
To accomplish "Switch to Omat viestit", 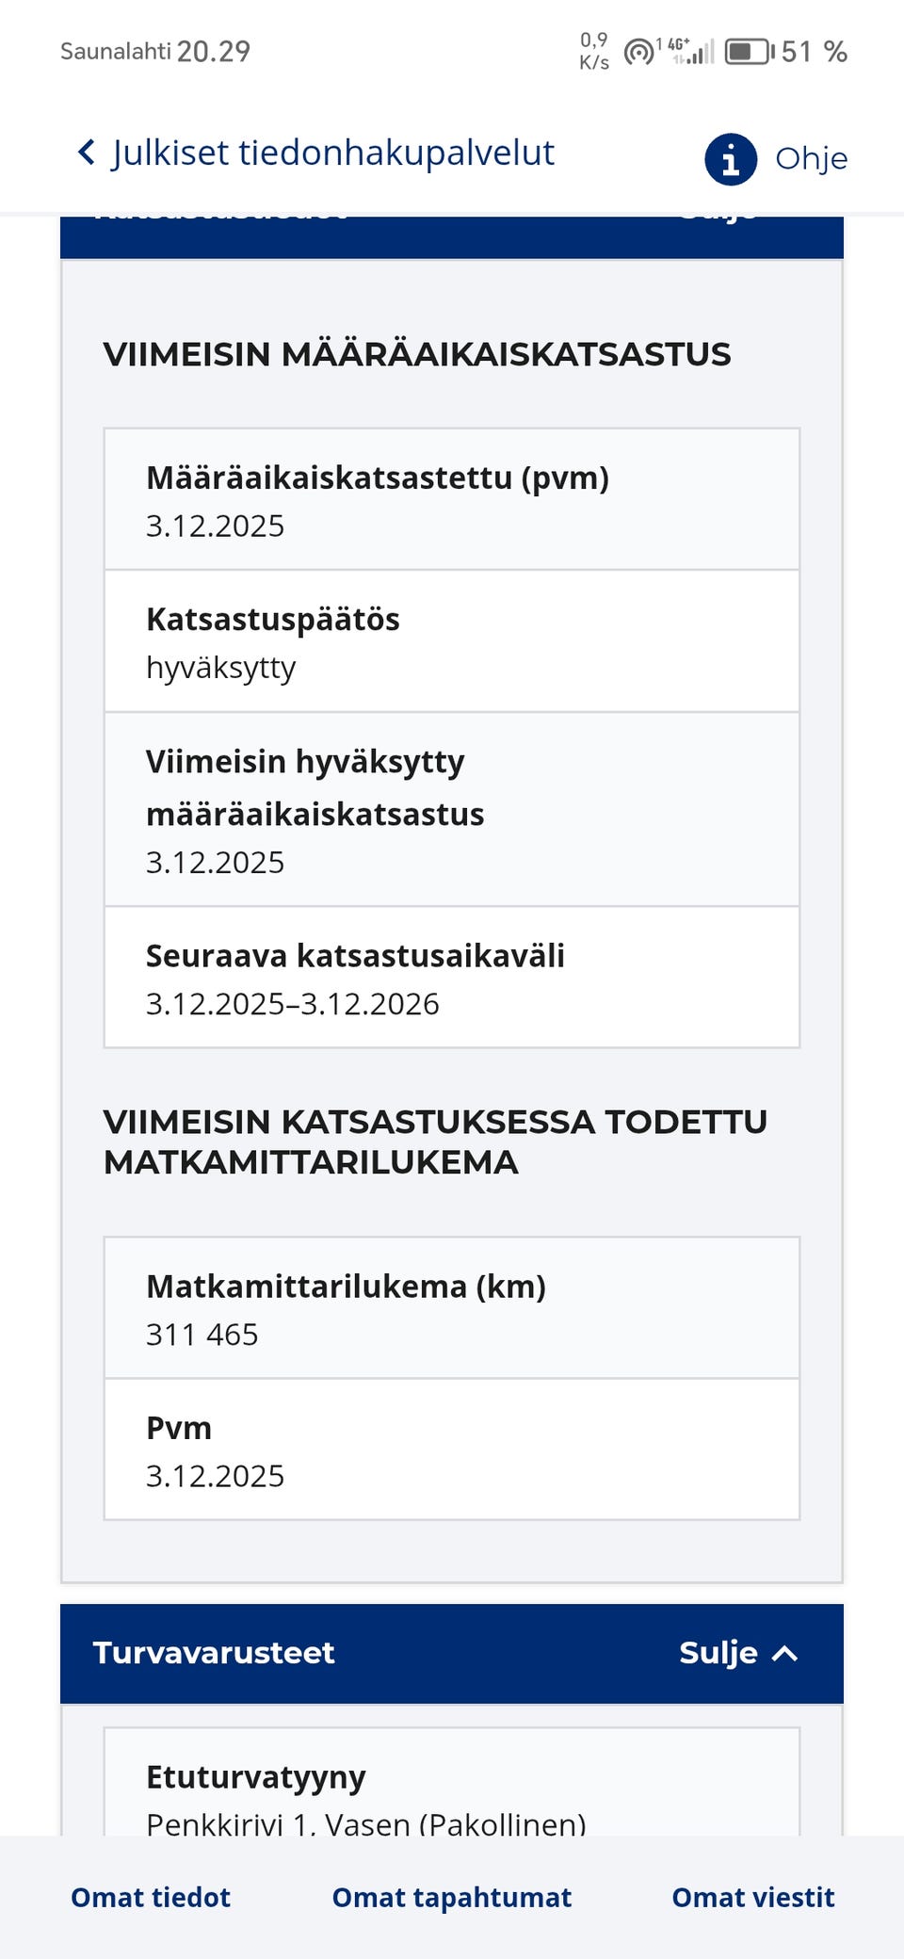I will click(x=752, y=1897).
